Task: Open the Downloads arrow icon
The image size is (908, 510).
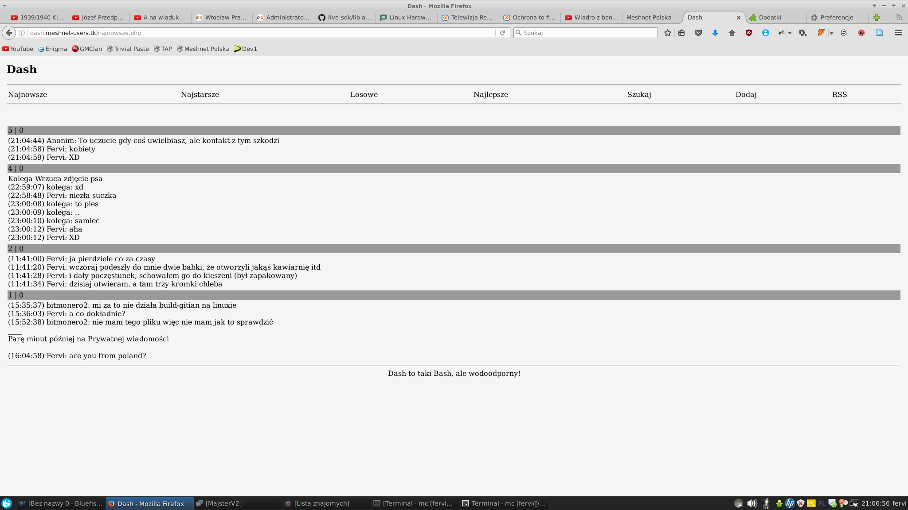Action: click(x=715, y=33)
